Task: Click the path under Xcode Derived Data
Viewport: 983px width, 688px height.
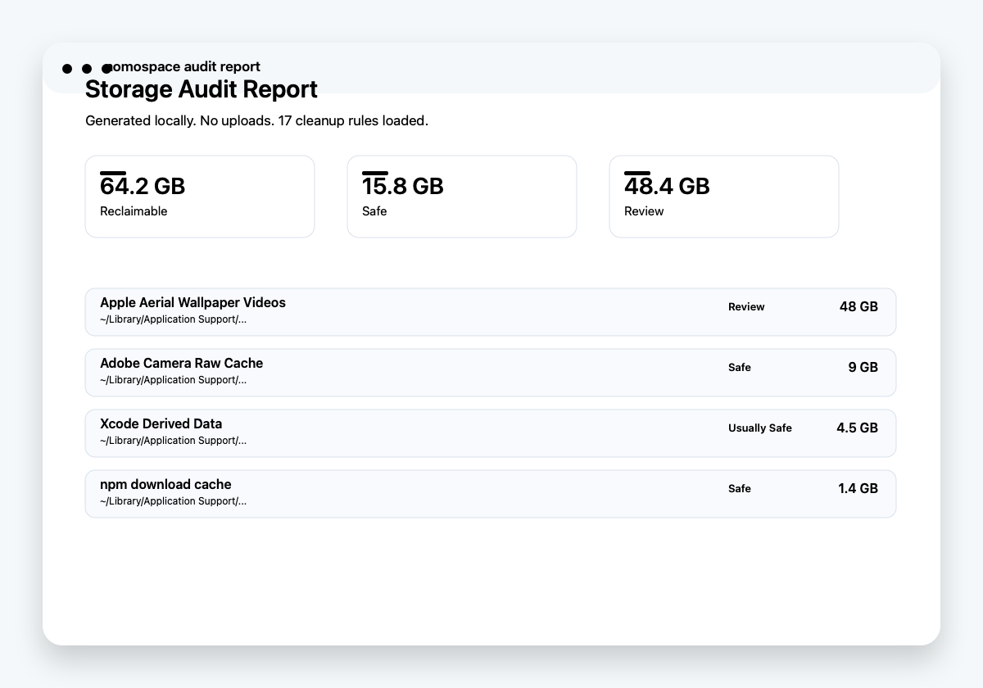Action: click(173, 441)
